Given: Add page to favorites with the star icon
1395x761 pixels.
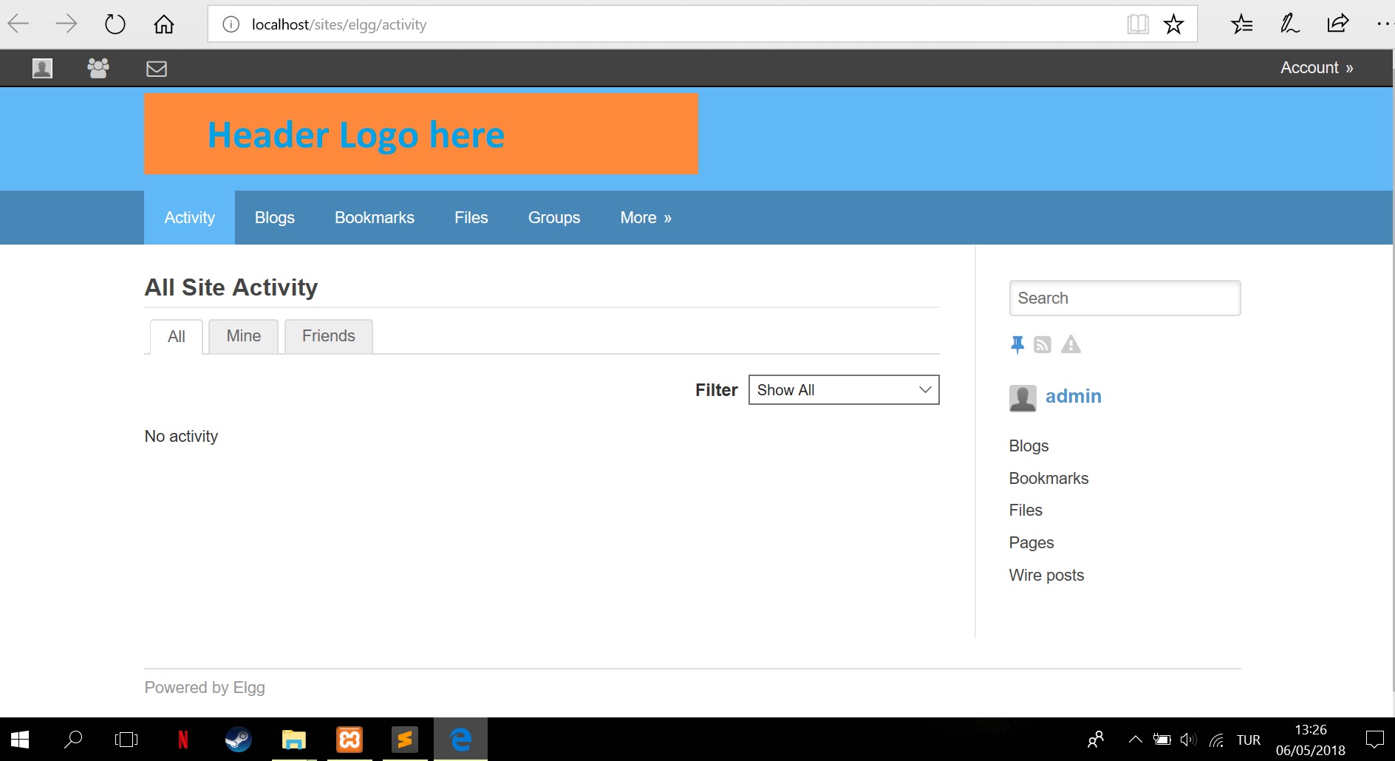Looking at the screenshot, I should (1173, 23).
